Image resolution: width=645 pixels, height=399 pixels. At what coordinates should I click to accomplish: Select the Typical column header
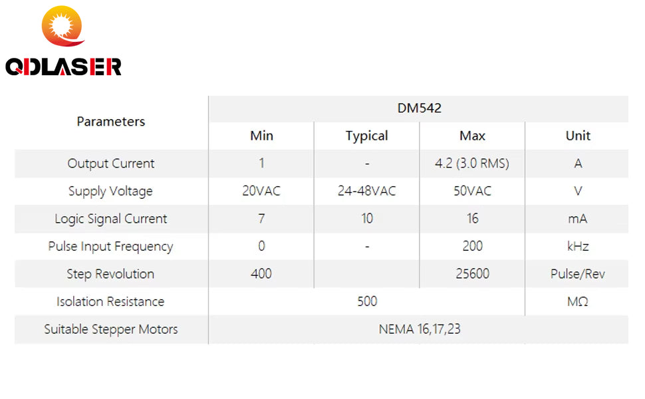point(366,136)
